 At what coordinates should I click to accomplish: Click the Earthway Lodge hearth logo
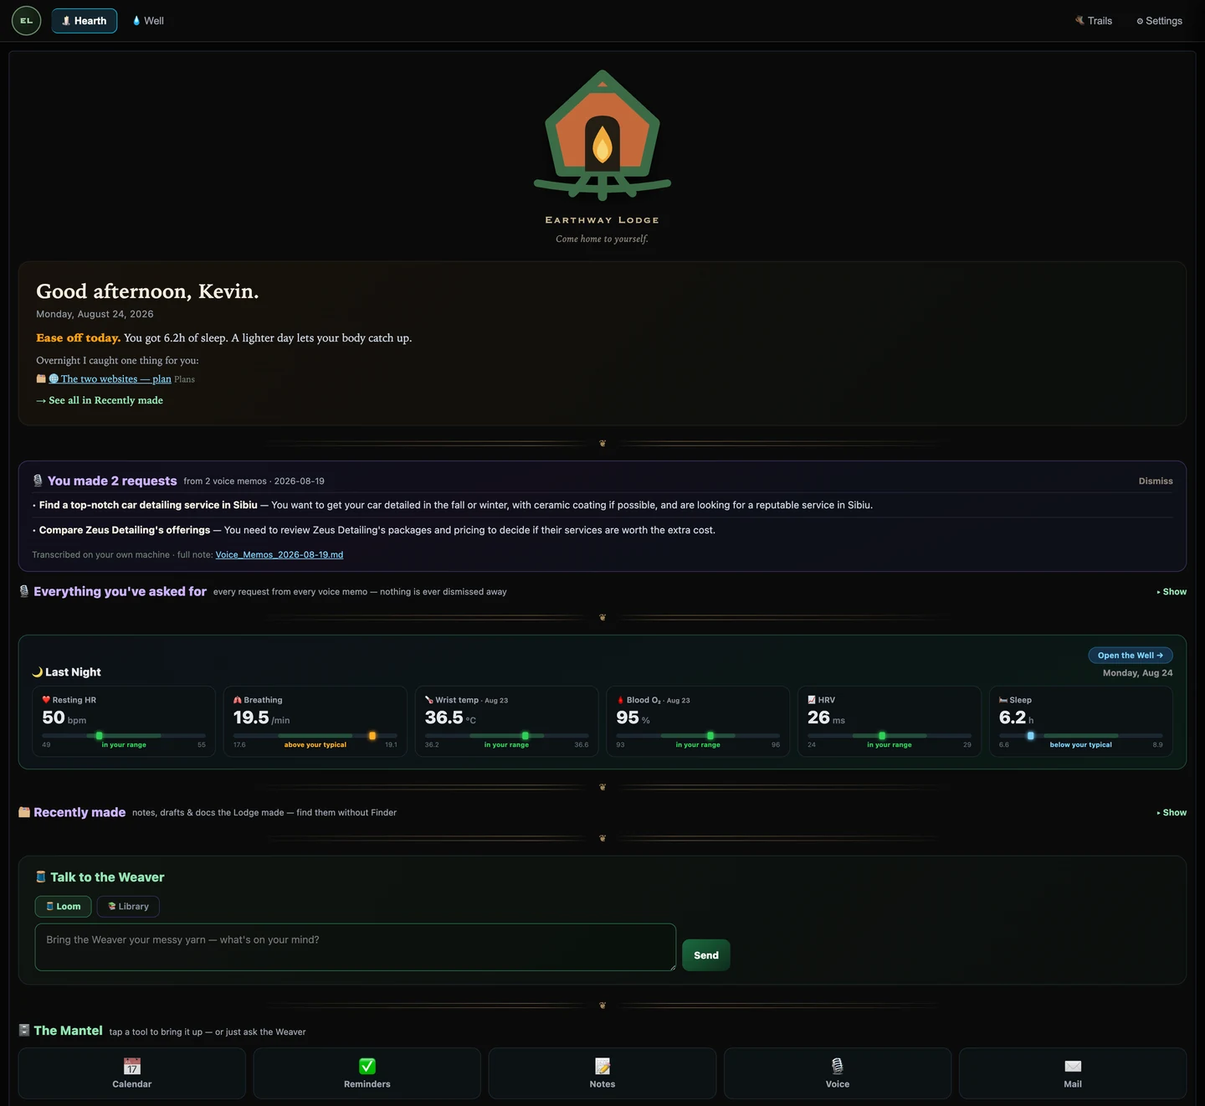coord(602,135)
